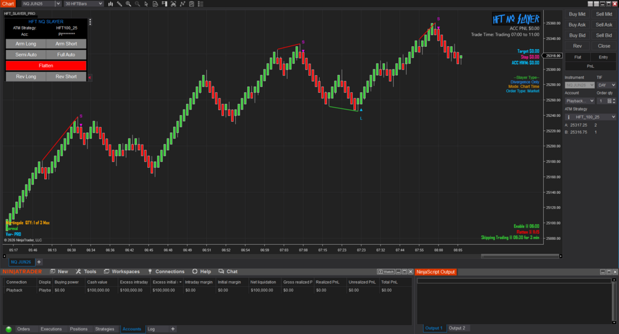Open the instrument selector dropdown arrow
The width and height of the screenshot is (619, 334).
pyautogui.click(x=58, y=4)
